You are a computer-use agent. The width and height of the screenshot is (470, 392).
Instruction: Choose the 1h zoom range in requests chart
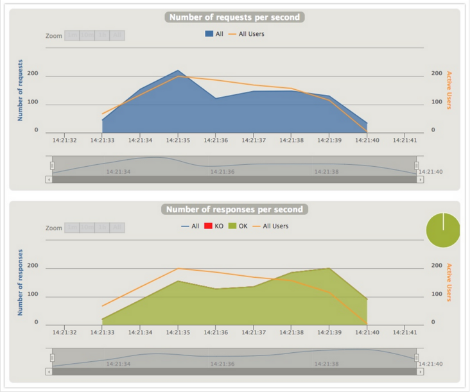pos(102,35)
